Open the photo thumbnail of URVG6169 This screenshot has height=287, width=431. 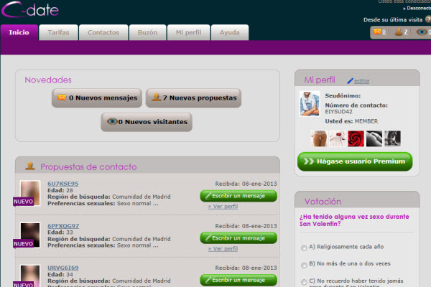pos(30,276)
